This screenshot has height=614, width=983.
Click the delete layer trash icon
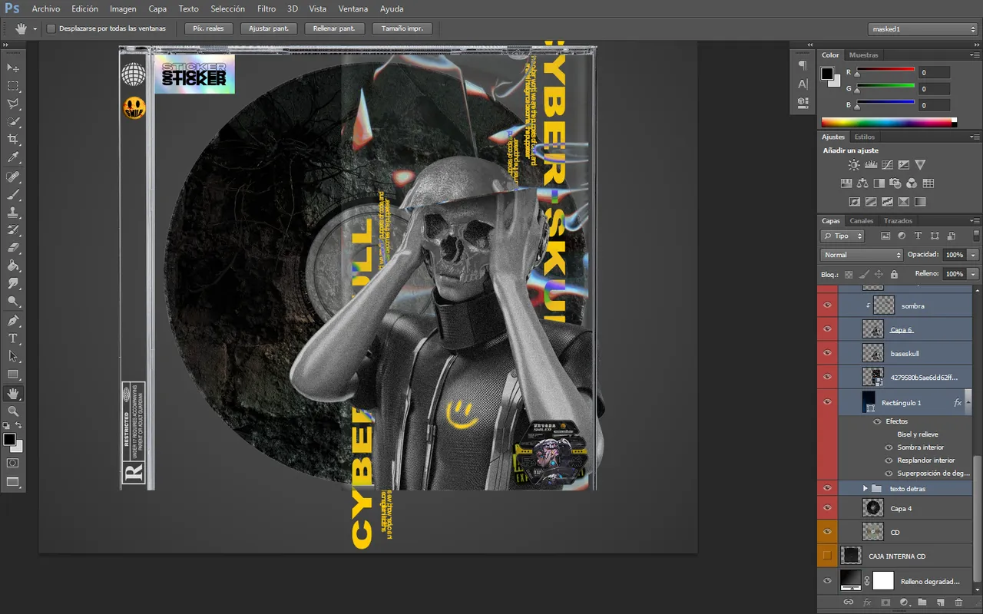coord(959,602)
